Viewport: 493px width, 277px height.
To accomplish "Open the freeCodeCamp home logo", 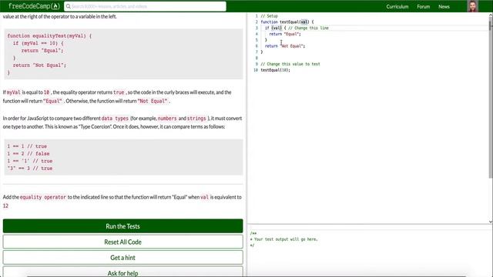I will [x=34, y=6].
